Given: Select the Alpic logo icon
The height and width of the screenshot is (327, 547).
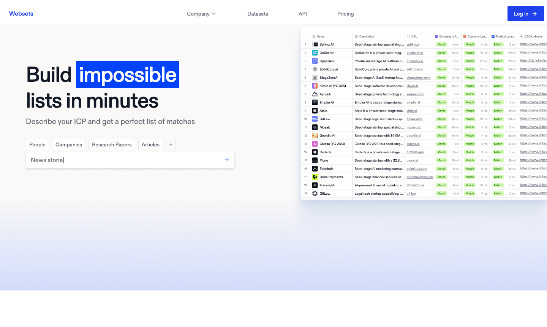Looking at the screenshot, I should pyautogui.click(x=315, y=111).
